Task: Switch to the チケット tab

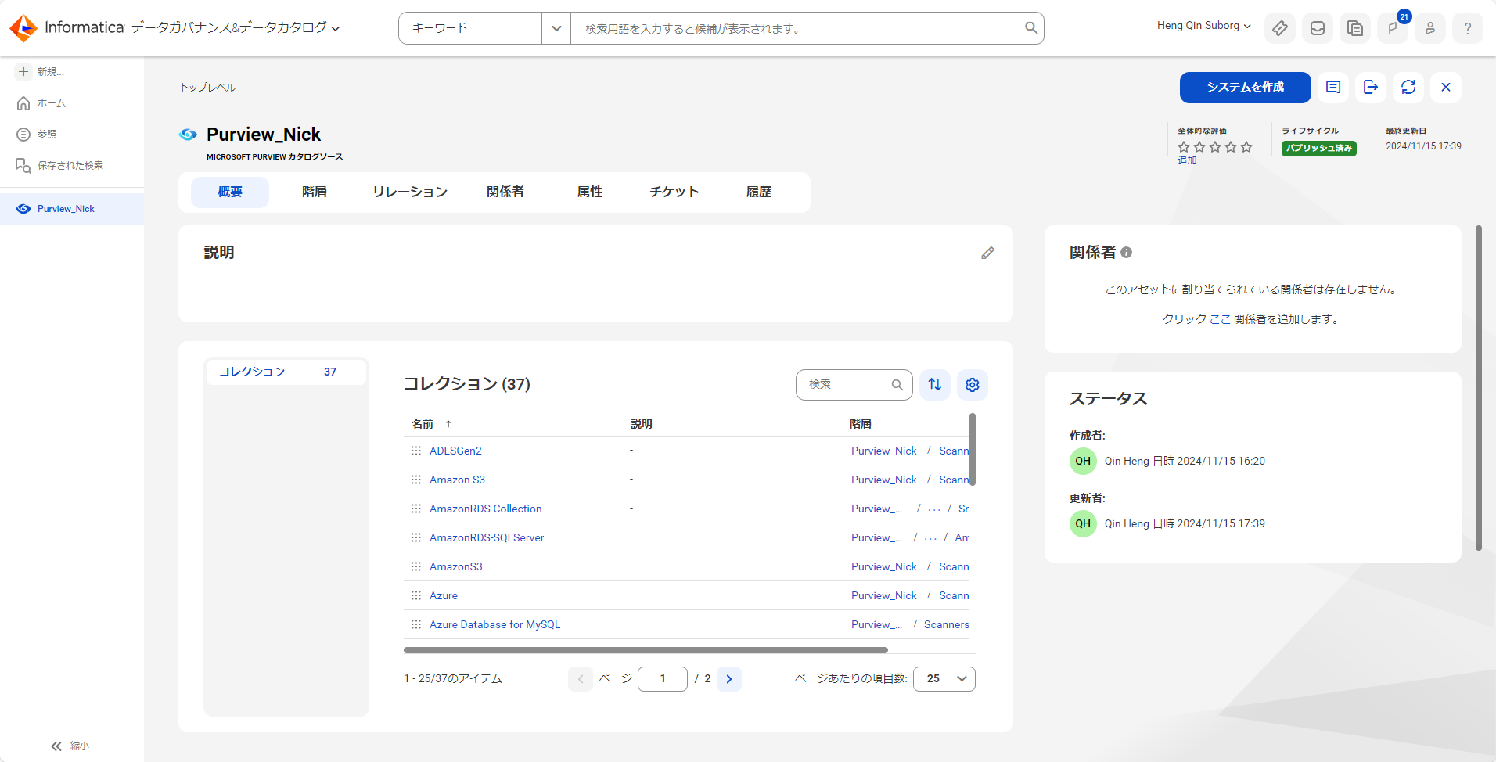Action: 674,192
